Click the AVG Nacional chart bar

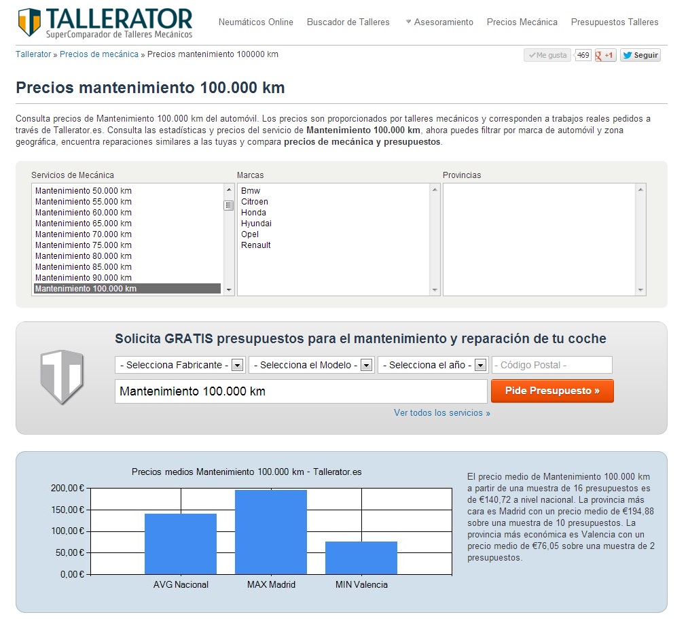(181, 544)
